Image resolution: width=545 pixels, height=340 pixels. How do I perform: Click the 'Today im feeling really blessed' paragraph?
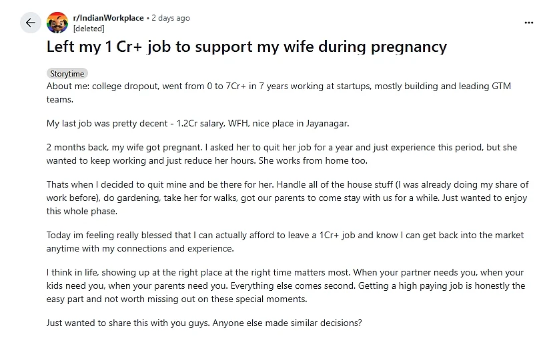pos(285,242)
